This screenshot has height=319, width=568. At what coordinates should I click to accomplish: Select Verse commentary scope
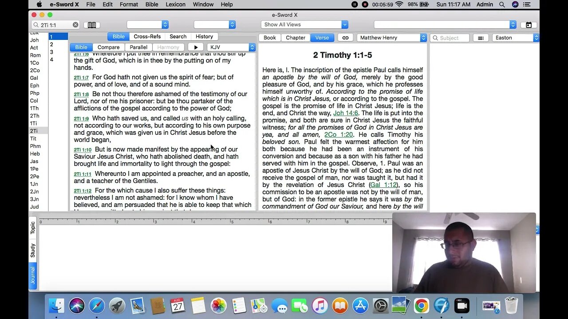point(322,38)
